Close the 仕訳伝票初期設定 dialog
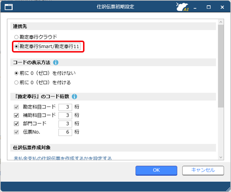The image size is (231, 192). coord(222,7)
